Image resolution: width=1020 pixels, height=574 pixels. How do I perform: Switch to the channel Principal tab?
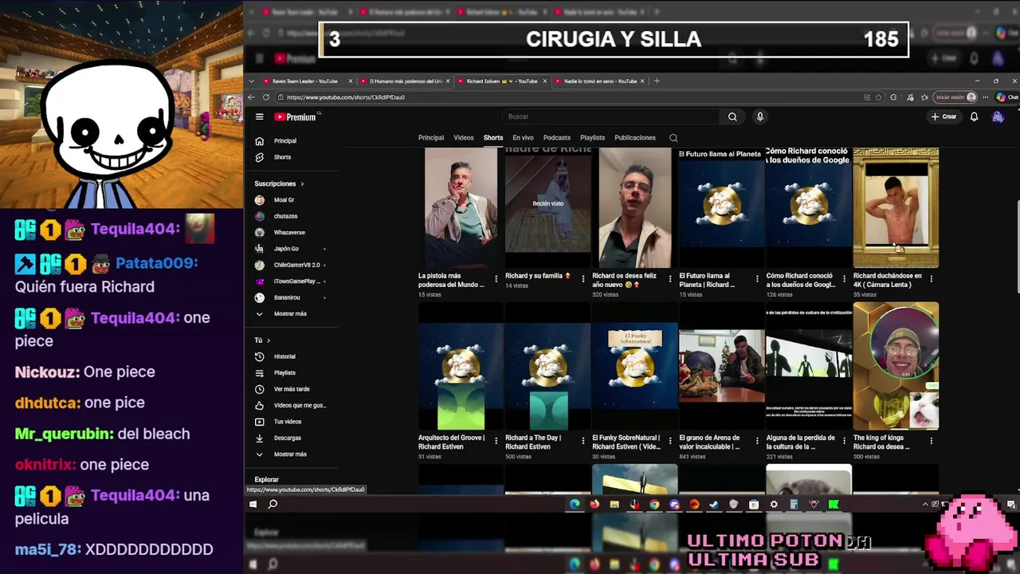pyautogui.click(x=431, y=138)
